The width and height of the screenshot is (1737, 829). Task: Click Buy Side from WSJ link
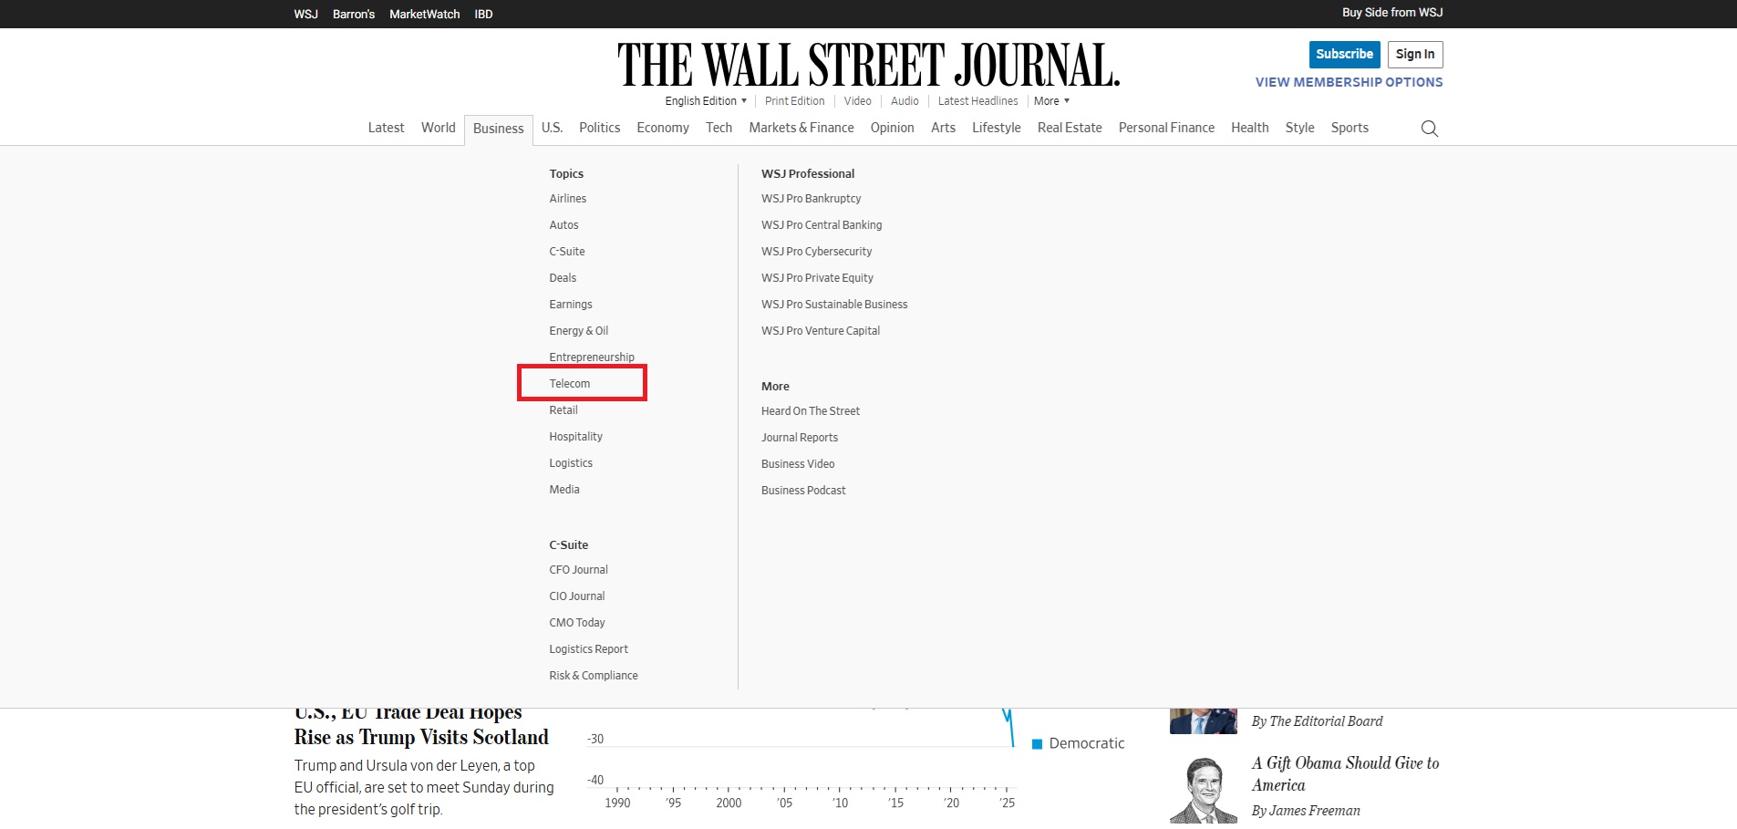(1391, 13)
